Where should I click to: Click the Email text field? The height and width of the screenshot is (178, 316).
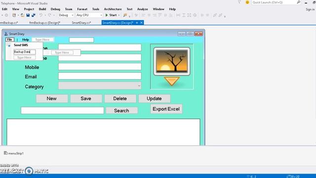100,76
